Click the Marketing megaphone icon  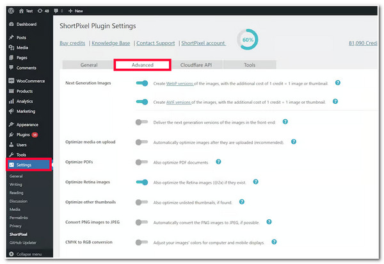12,111
